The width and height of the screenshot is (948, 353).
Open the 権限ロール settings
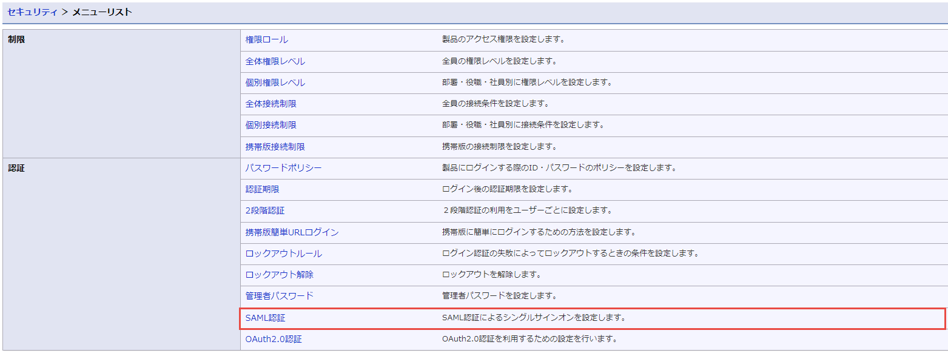[266, 39]
